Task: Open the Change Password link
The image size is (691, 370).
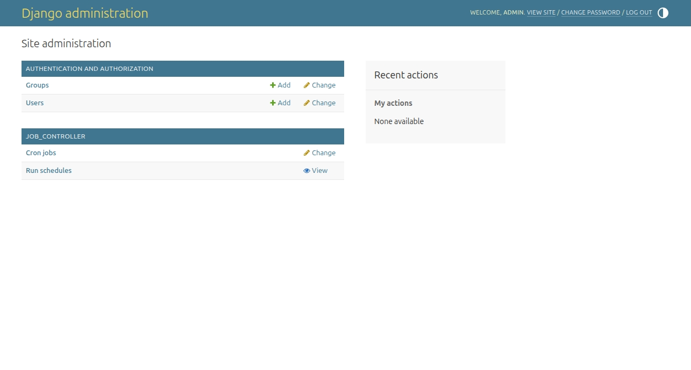Action: (590, 12)
